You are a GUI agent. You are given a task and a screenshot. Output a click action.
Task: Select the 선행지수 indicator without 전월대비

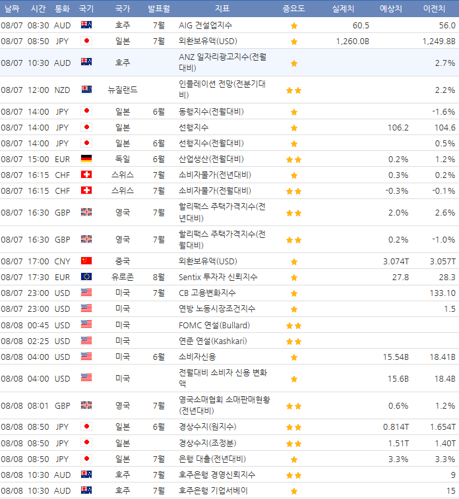(x=193, y=128)
